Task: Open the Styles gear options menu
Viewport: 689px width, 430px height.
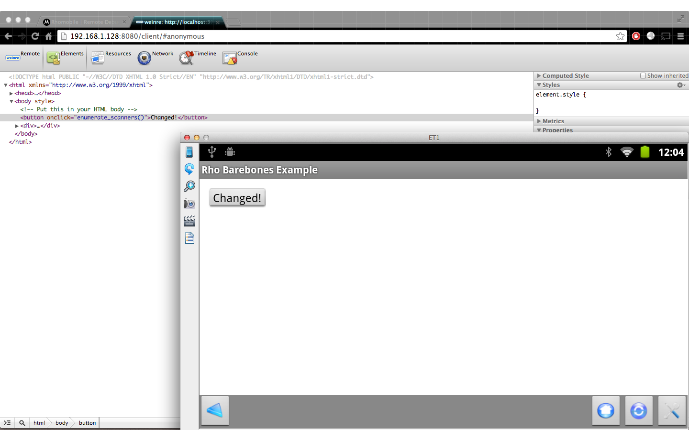Action: point(680,85)
